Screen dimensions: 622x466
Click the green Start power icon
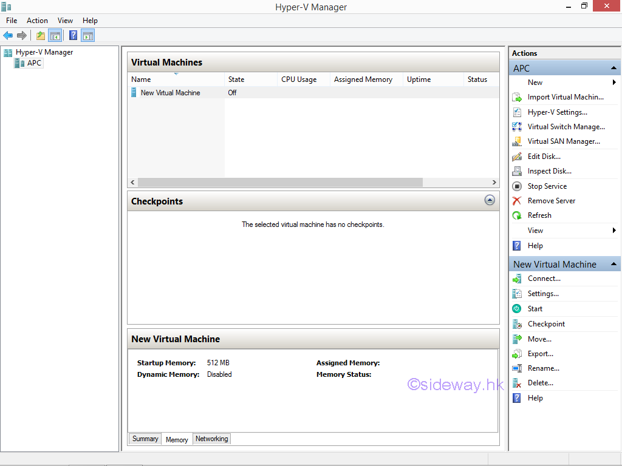click(517, 309)
